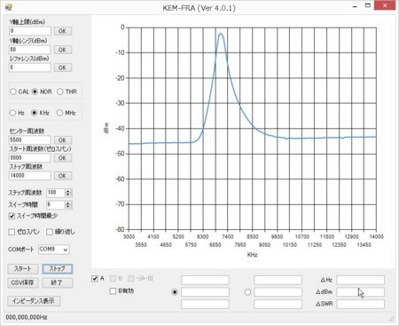The image size is (399, 326).
Task: Open the COMポート dropdown showing COM9
Action: pyautogui.click(x=54, y=250)
